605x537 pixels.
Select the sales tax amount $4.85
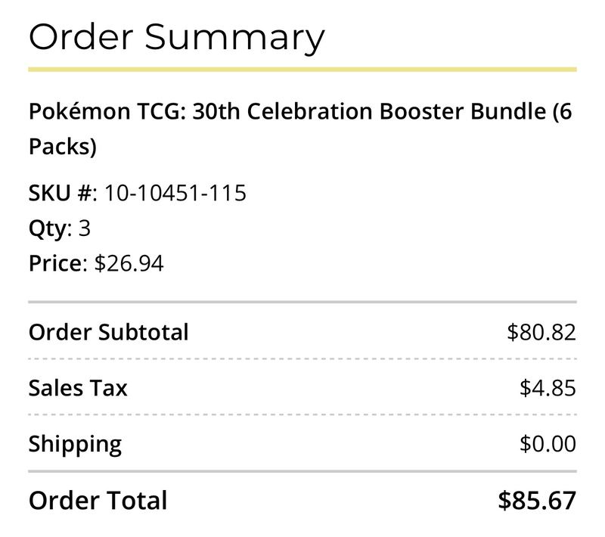point(548,388)
